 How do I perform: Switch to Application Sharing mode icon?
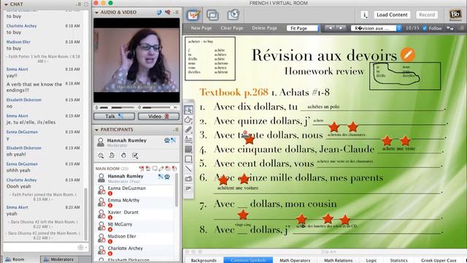tap(212, 15)
